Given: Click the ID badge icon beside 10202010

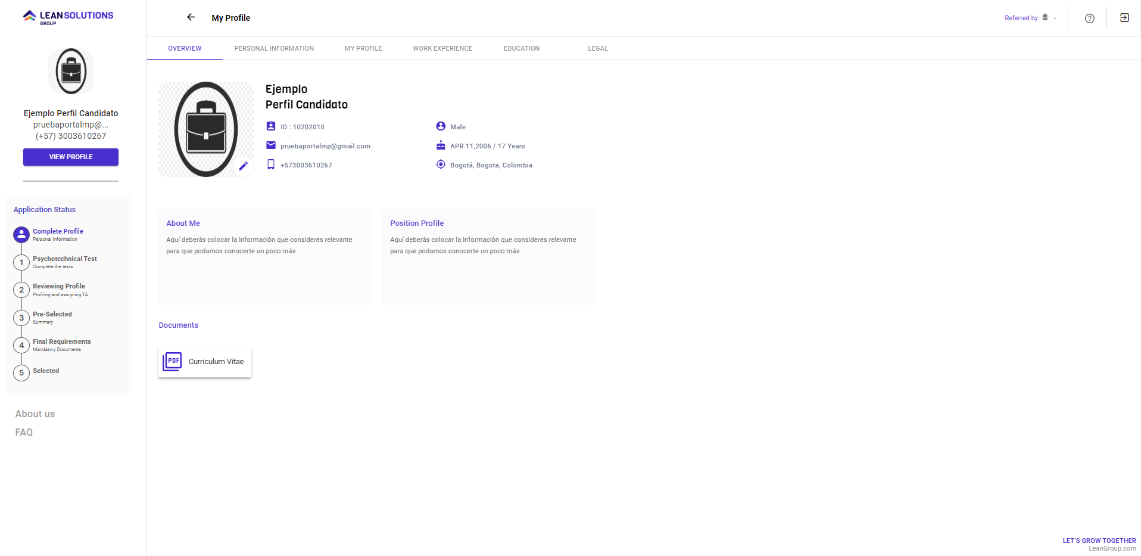Looking at the screenshot, I should click(271, 126).
